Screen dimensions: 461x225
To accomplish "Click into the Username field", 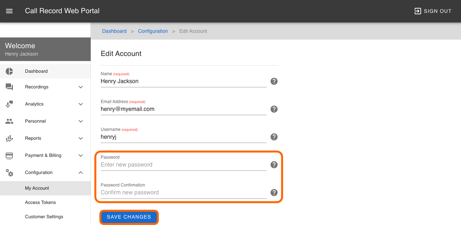I will (x=184, y=137).
